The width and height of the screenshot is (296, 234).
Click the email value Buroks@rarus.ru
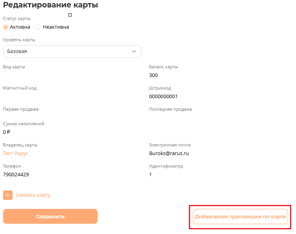tap(169, 153)
